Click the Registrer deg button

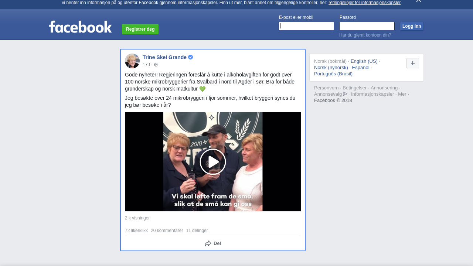[x=140, y=29]
